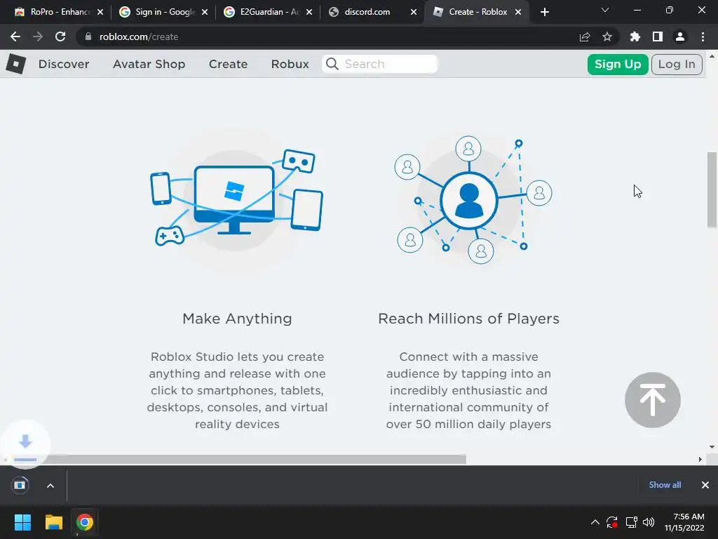
Task: Close the discord.com tab
Action: pyautogui.click(x=414, y=12)
